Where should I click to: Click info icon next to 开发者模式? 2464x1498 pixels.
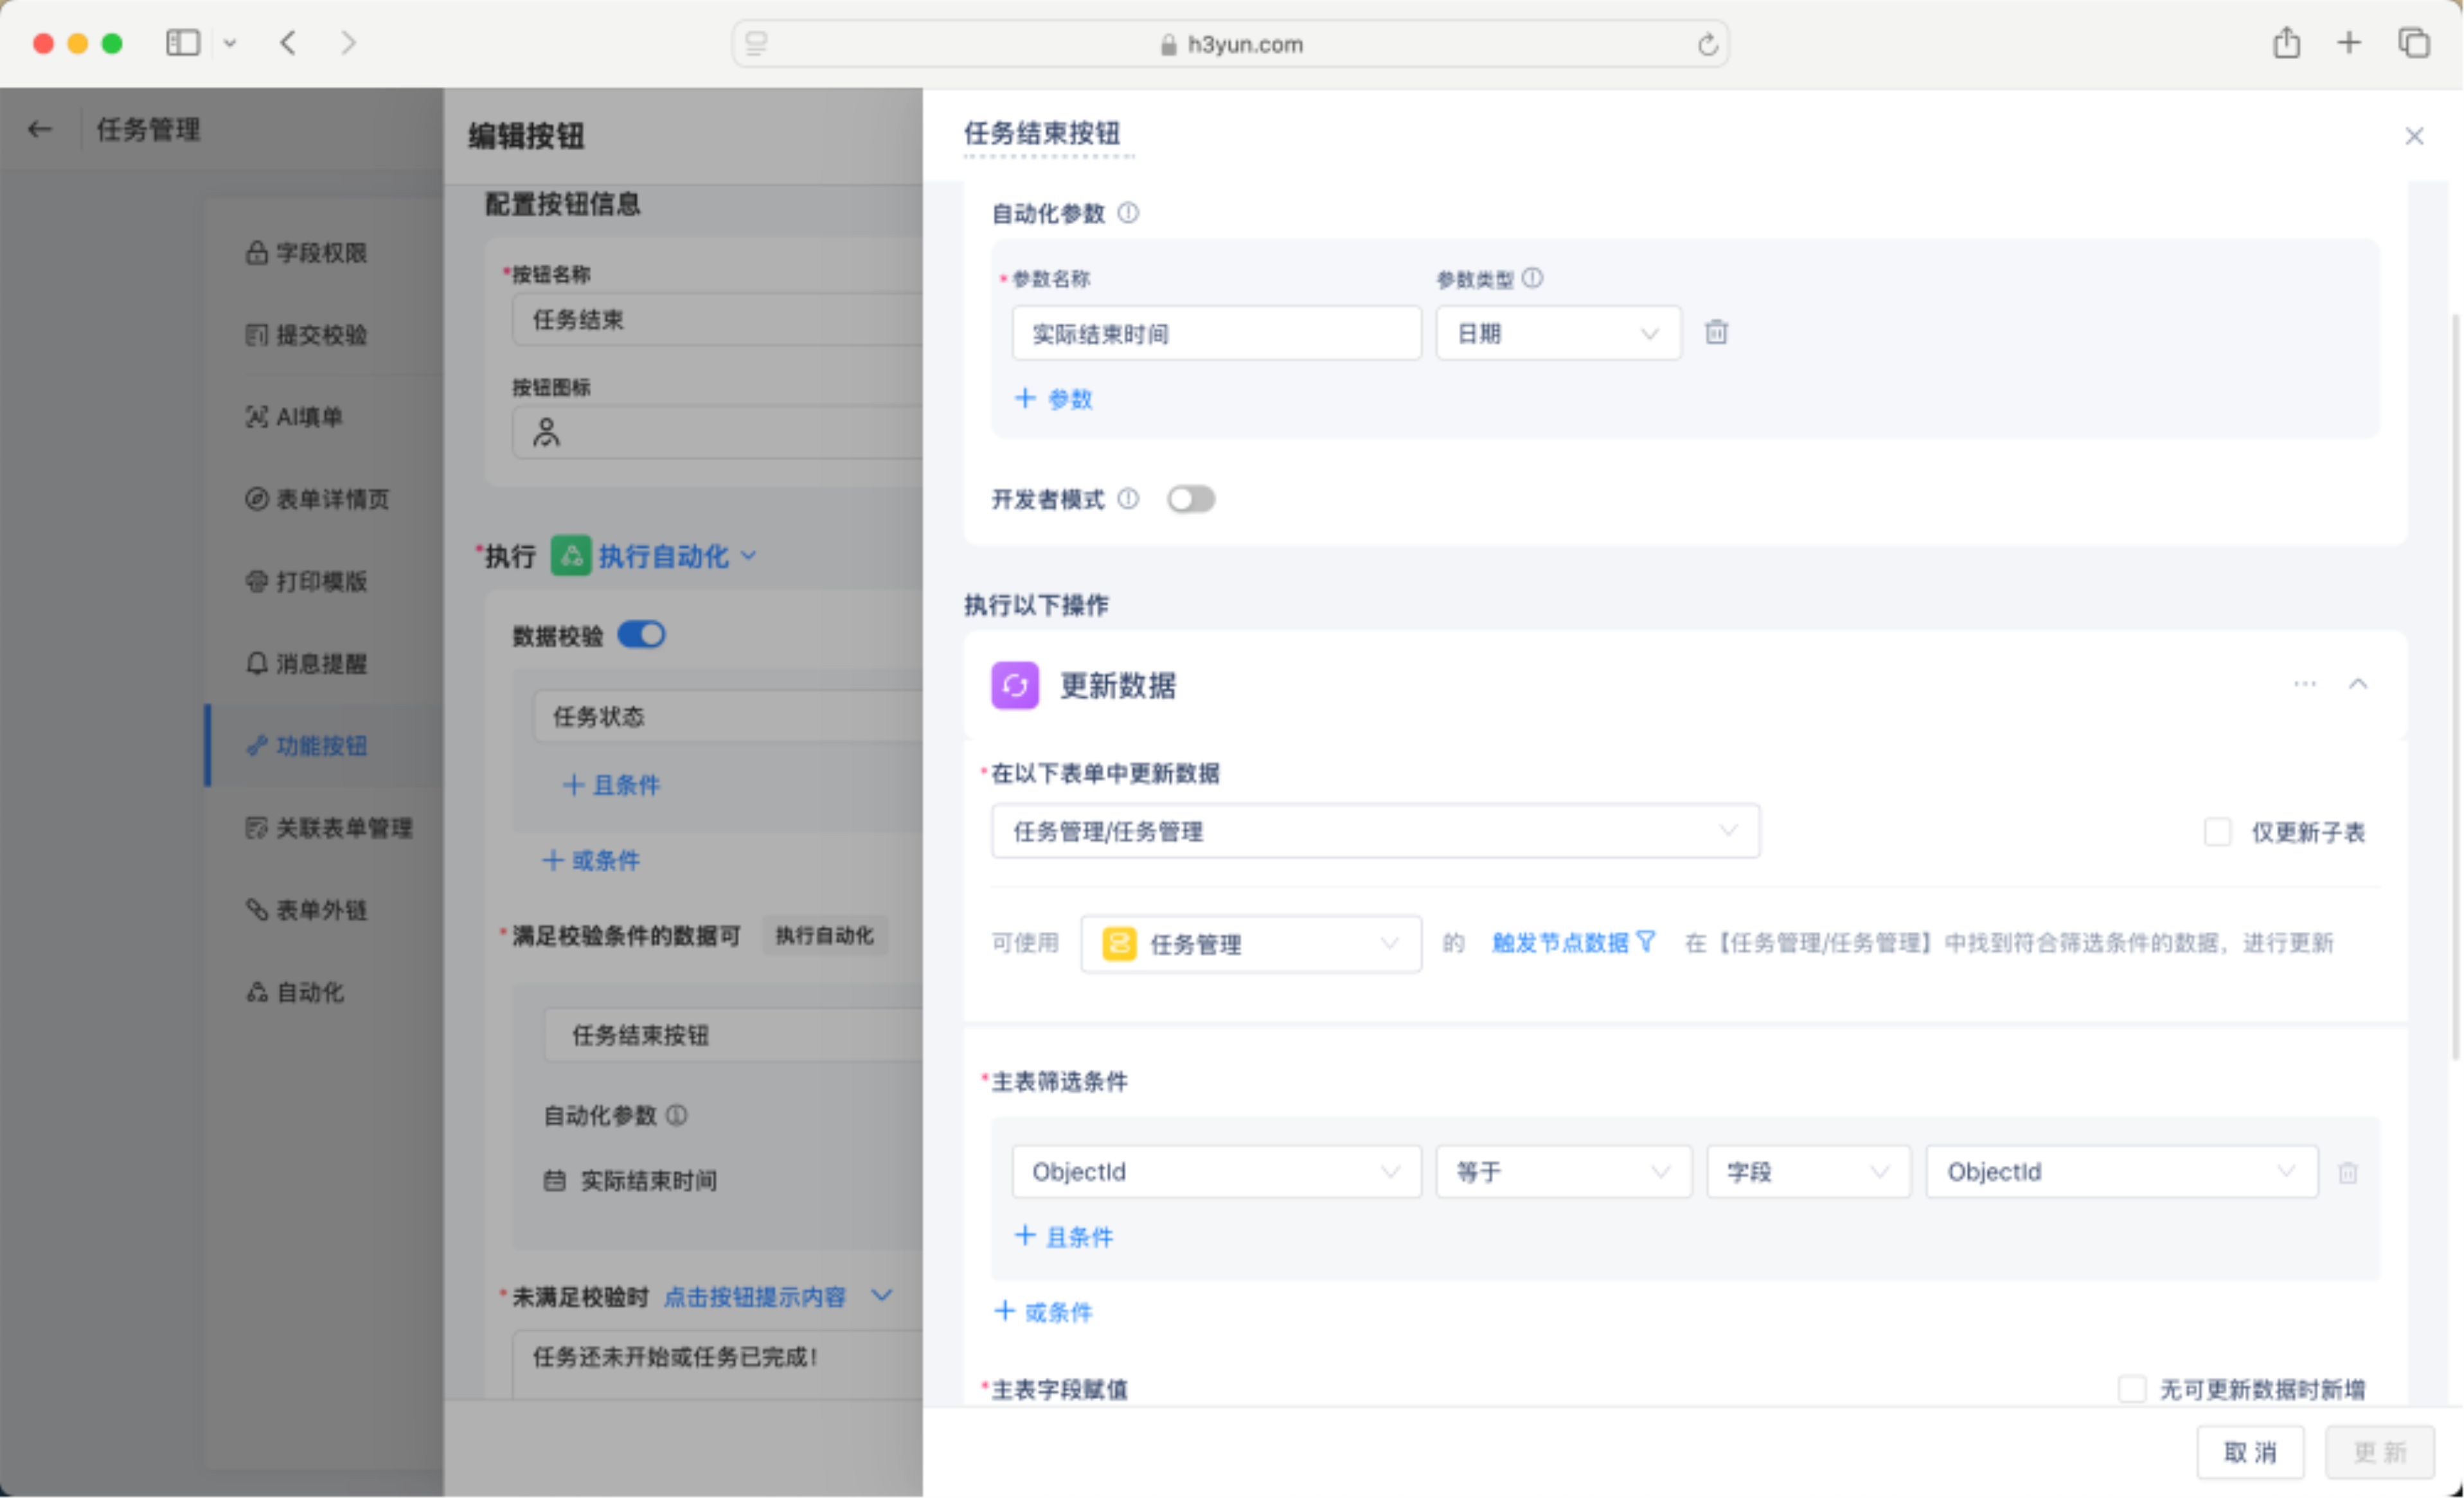point(1128,499)
